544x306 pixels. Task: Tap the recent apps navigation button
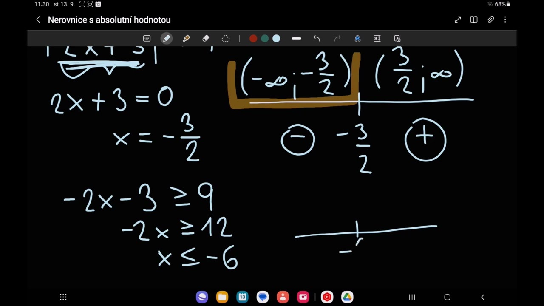tap(412, 297)
